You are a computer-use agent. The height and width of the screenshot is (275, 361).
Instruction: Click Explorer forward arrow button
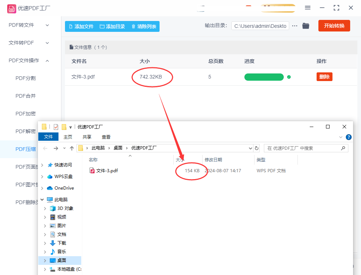click(x=56, y=148)
